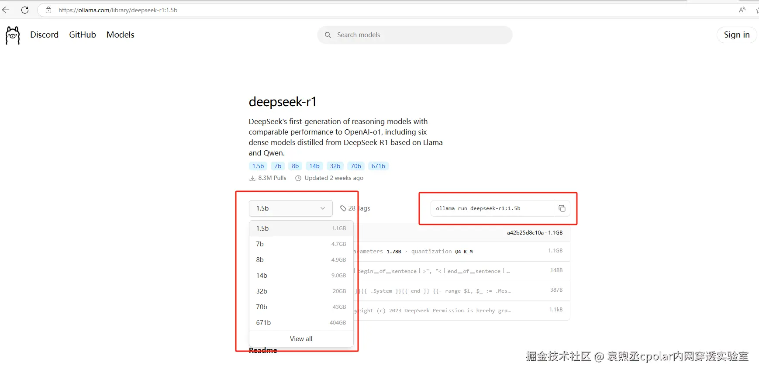759x373 pixels.
Task: Click the clock icon beside Updated
Action: tap(298, 178)
